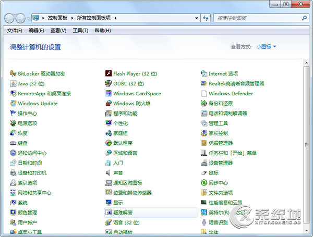Expand the arrow after 所有控制面板项 breadcrumb
313x237 pixels.
tap(115, 18)
